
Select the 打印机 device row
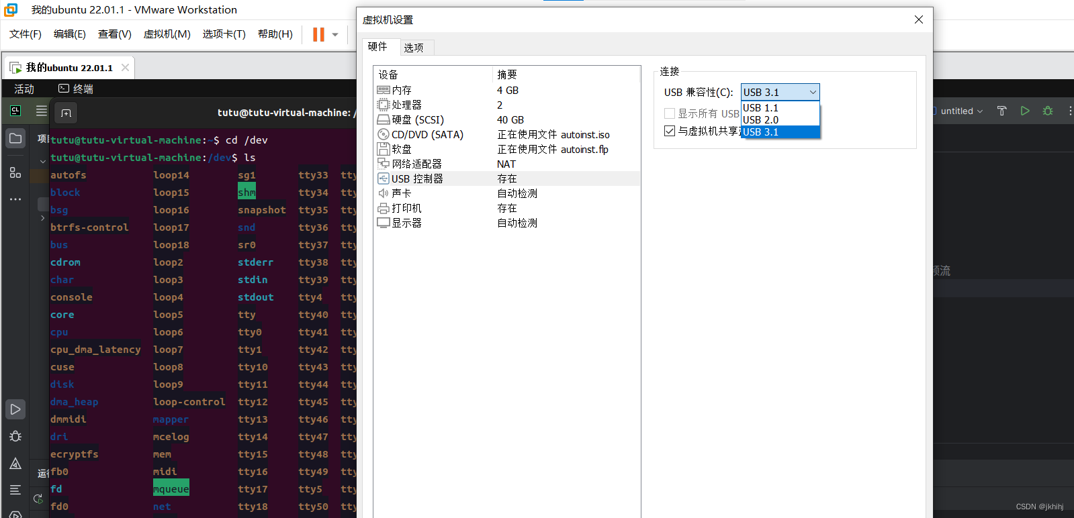pos(507,208)
